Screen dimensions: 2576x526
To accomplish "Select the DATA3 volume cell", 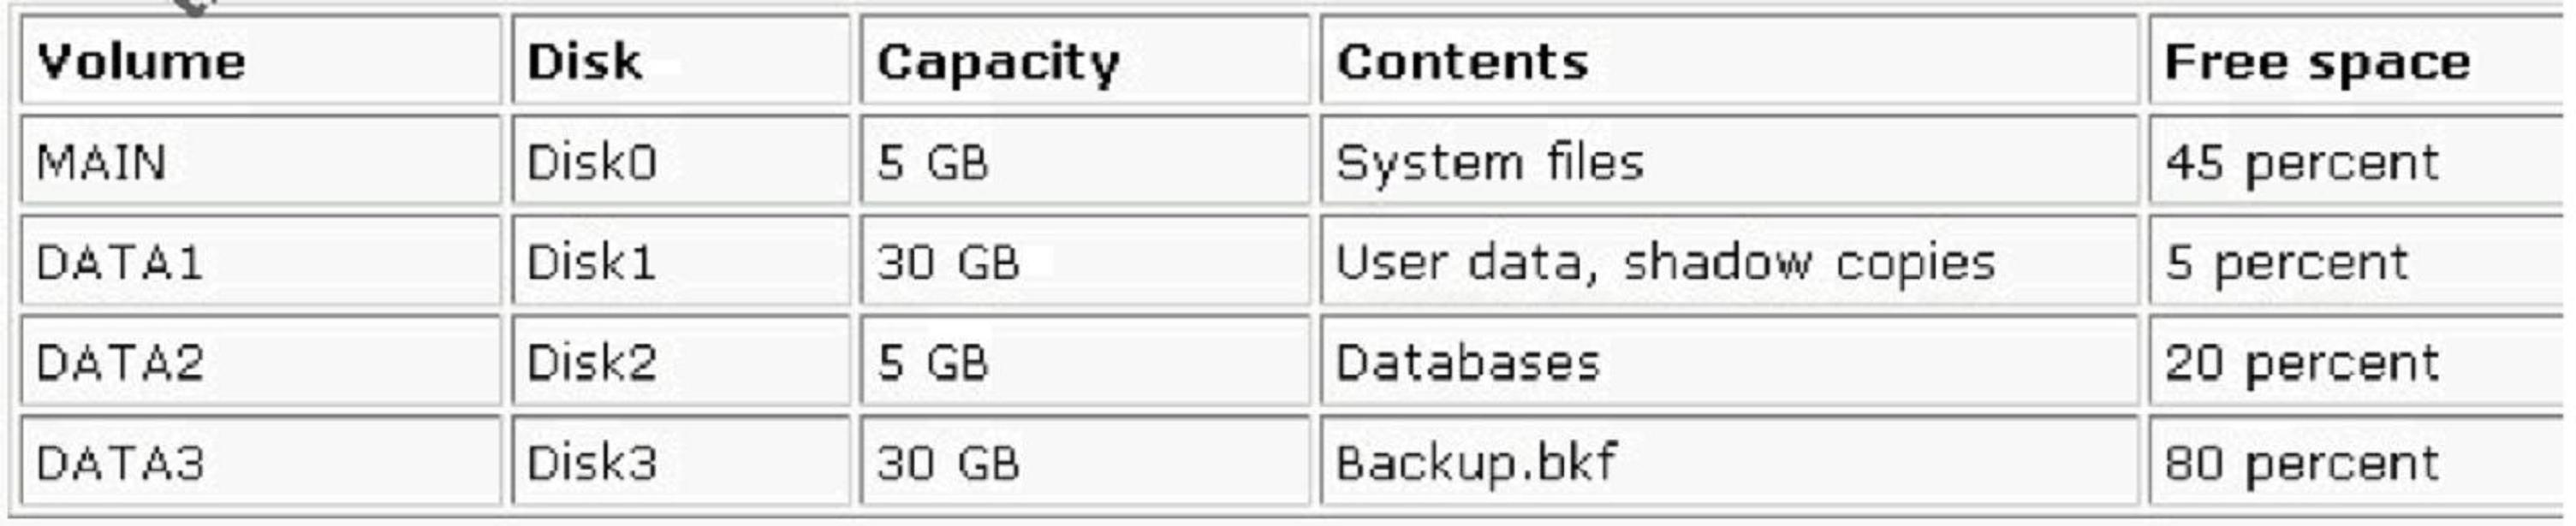I will 120,463.
